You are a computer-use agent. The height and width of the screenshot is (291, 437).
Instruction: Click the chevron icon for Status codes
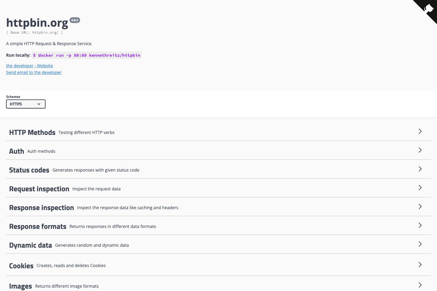click(x=420, y=169)
